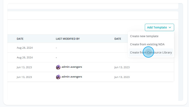The height and width of the screenshot is (107, 189).
Task: Select the first Aug 26, 2024 row
Action: (x=91, y=48)
